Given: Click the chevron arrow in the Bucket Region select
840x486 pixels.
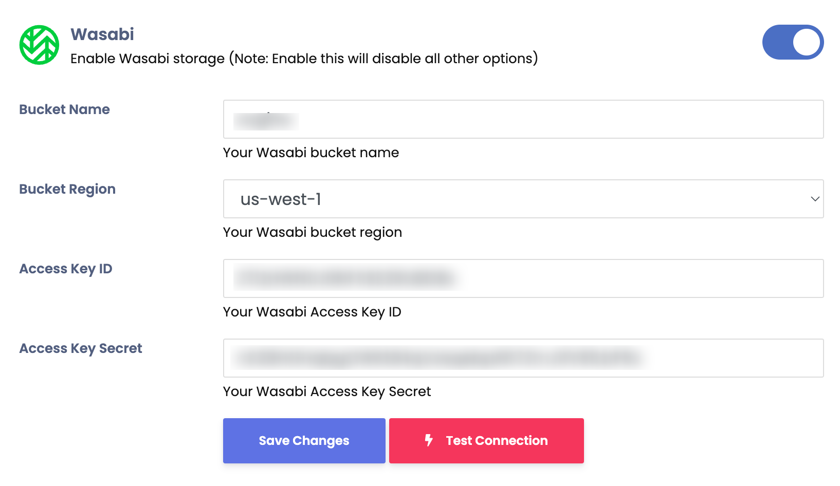Looking at the screenshot, I should click(x=815, y=199).
